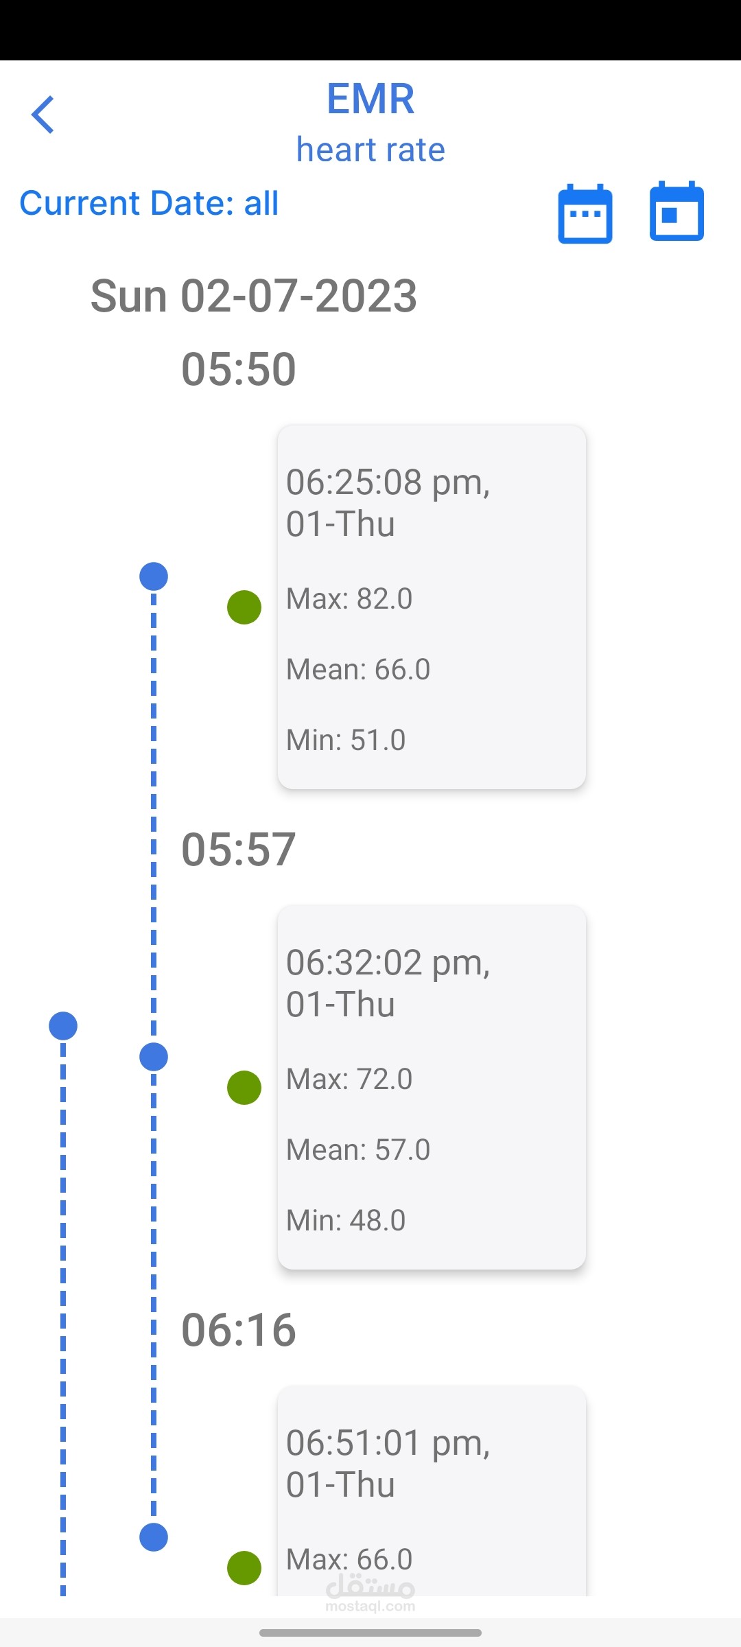
Task: Click green status dot beside Max 66.0
Action: tap(244, 1568)
